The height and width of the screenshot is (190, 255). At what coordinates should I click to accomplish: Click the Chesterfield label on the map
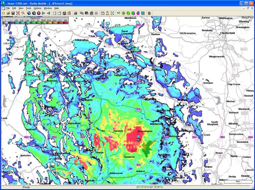pyautogui.click(x=227, y=33)
